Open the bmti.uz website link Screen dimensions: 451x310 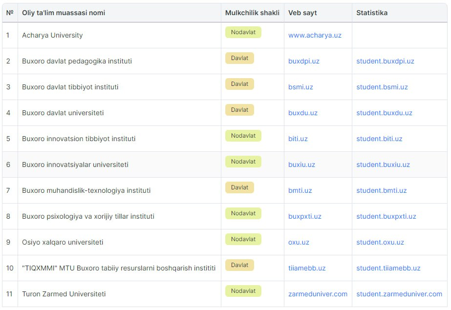[300, 190]
